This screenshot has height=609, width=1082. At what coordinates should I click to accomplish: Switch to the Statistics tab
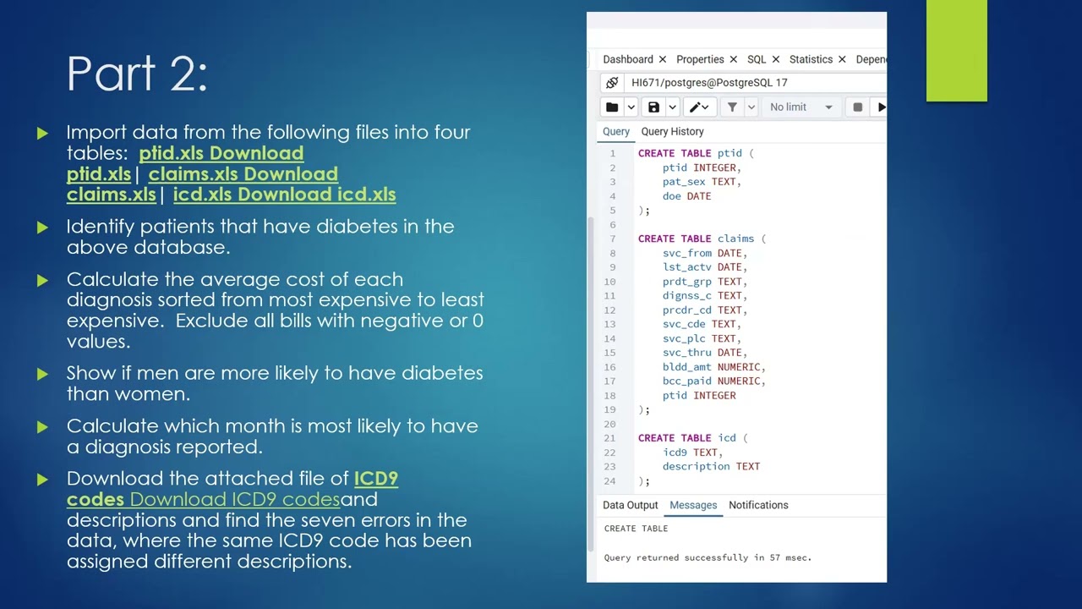tap(811, 59)
